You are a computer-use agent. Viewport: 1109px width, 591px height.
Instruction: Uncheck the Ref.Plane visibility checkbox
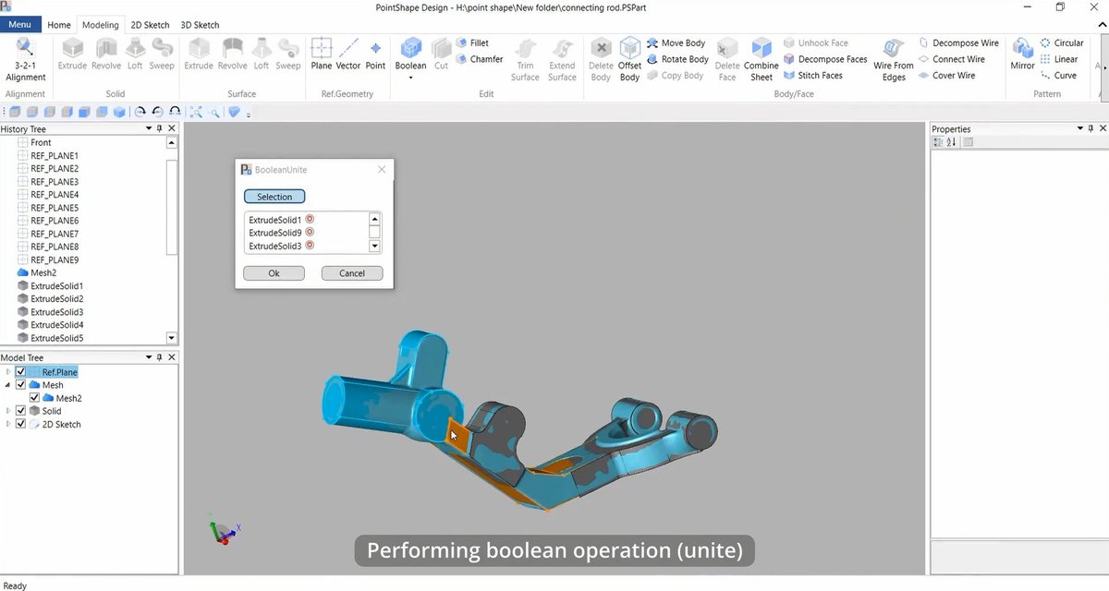pyautogui.click(x=20, y=372)
